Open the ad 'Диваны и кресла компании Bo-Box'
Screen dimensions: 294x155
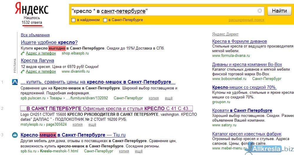[247, 64]
